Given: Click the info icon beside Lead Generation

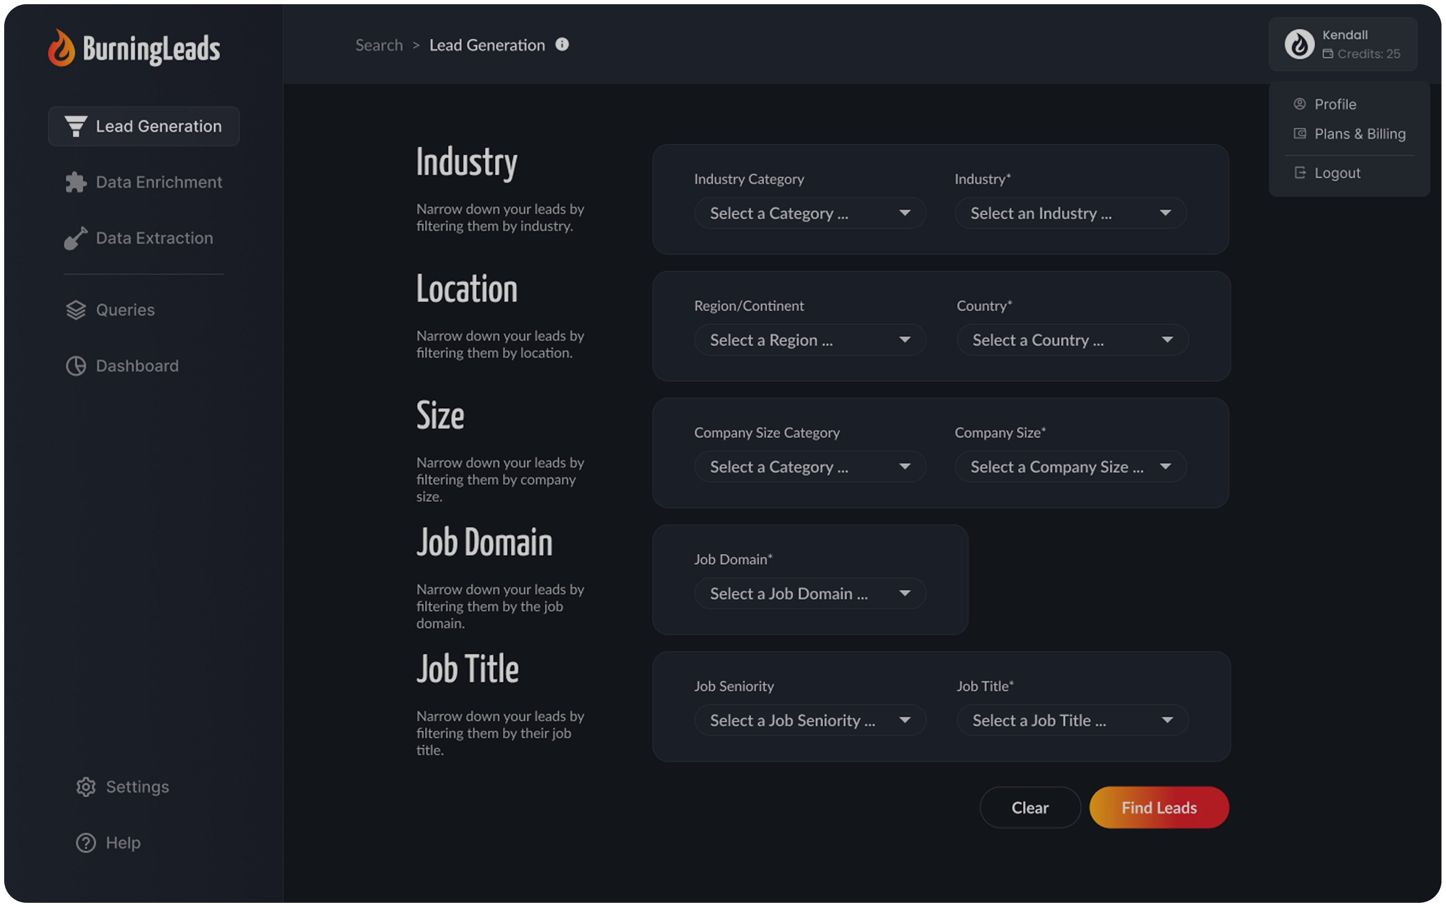Looking at the screenshot, I should pyautogui.click(x=562, y=44).
